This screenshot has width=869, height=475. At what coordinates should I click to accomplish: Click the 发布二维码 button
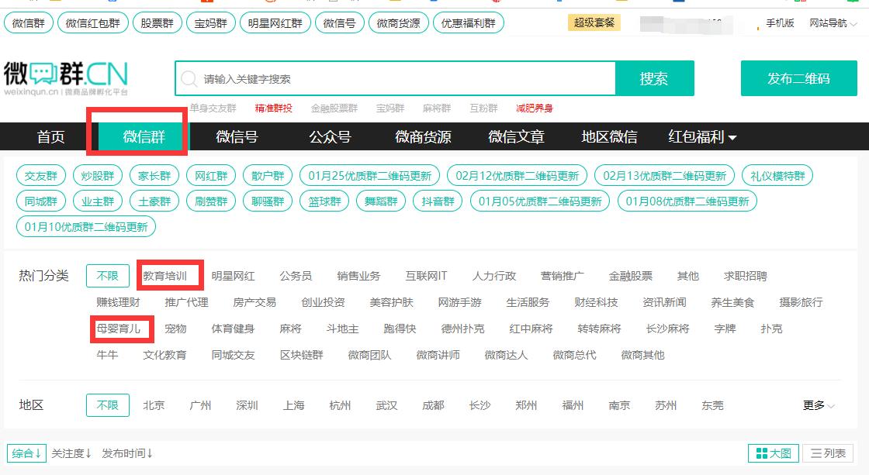(799, 78)
